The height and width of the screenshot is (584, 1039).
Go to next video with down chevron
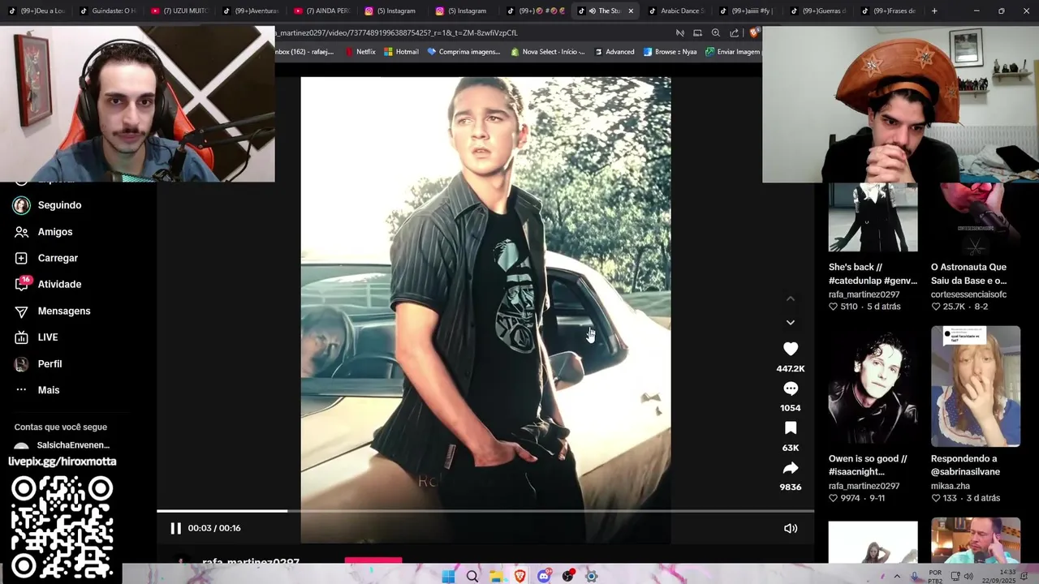point(791,323)
